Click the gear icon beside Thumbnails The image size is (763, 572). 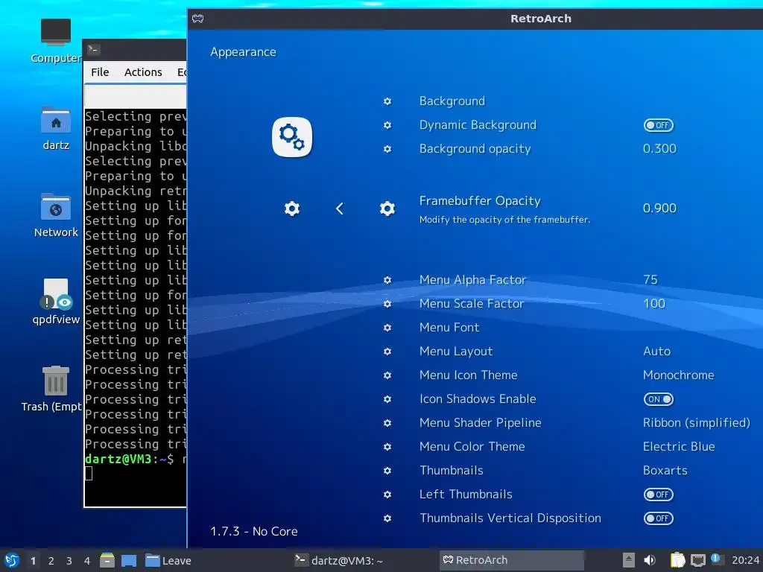(x=387, y=471)
